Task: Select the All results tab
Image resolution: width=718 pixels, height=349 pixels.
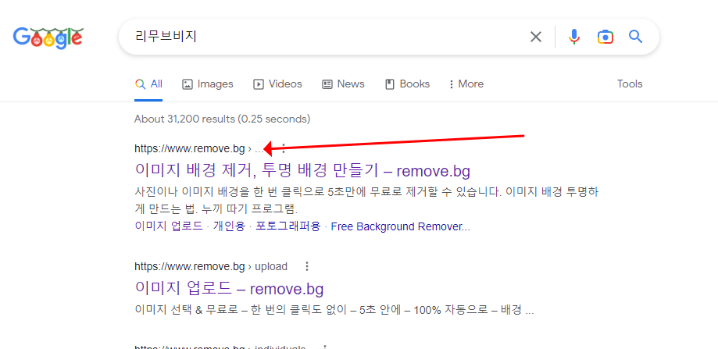Action: pos(148,84)
